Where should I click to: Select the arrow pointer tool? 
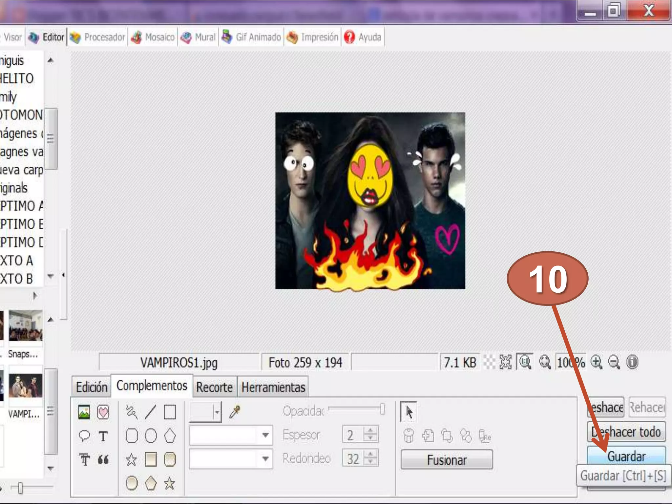click(409, 412)
